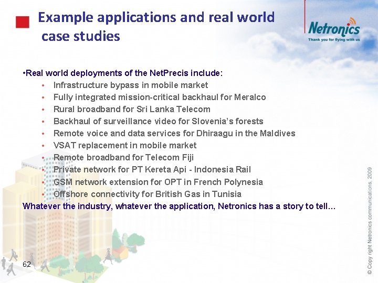
Task: Click the 'Copy right Netronics communications, 2009' vertical text
Action: pyautogui.click(x=370, y=221)
